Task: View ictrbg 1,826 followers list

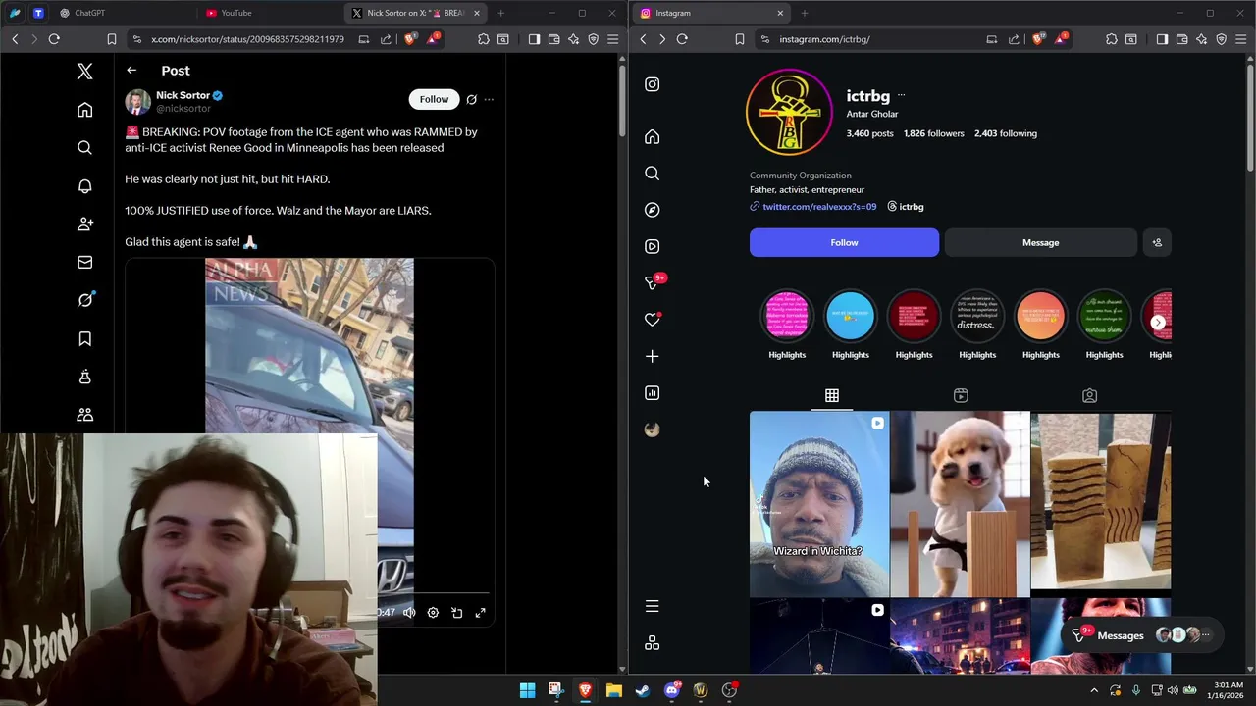Action: point(933,133)
